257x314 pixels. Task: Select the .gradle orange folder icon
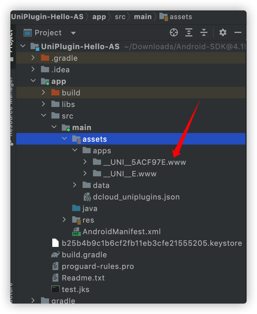click(x=45, y=58)
